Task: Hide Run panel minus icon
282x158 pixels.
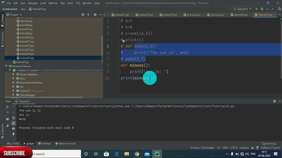Action: pos(280,101)
